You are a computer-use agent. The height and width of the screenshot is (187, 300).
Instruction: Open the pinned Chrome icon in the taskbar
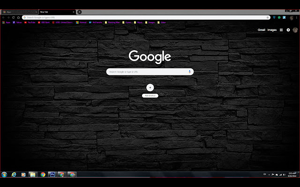tap(43, 174)
